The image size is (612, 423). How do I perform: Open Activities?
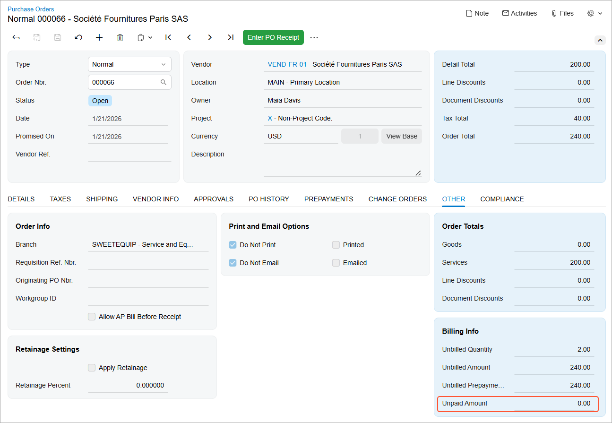[519, 13]
